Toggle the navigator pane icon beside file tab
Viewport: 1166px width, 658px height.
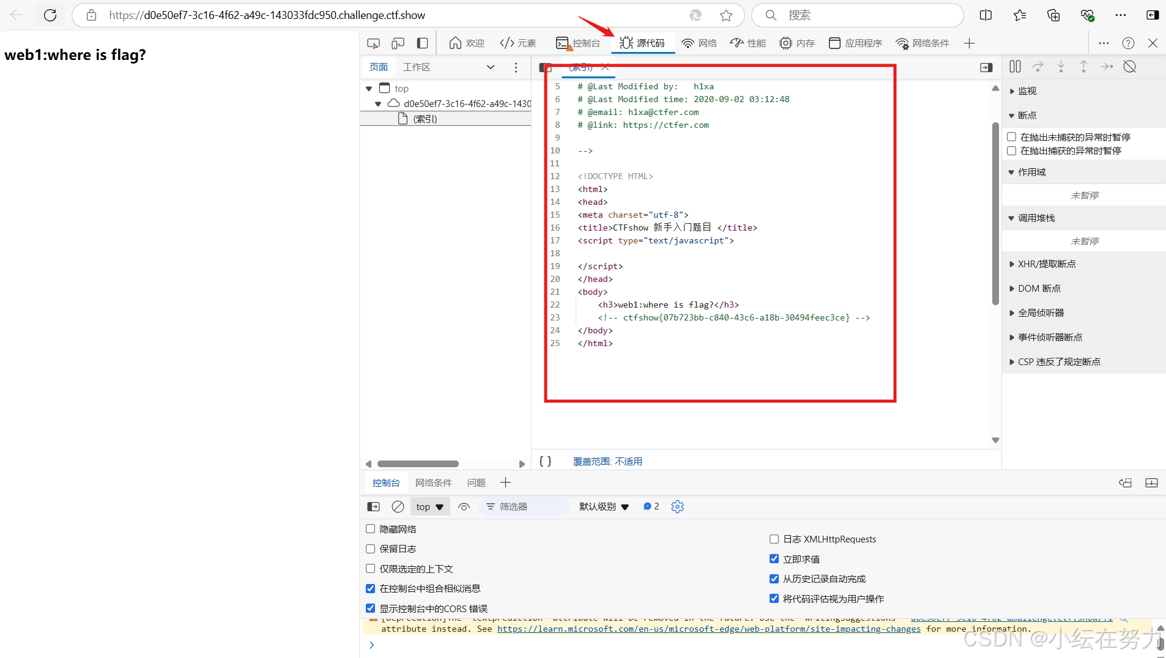tap(545, 67)
